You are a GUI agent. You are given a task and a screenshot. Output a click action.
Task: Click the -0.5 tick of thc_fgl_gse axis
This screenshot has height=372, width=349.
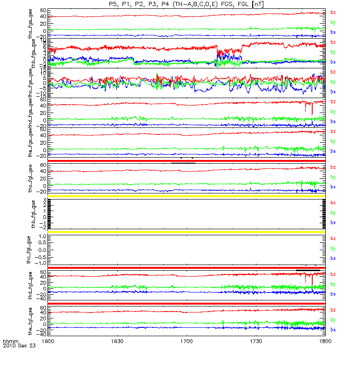coord(40,258)
